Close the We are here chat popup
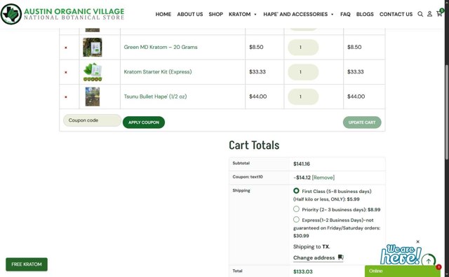Screen dimensions: 449x277 click(x=418, y=241)
